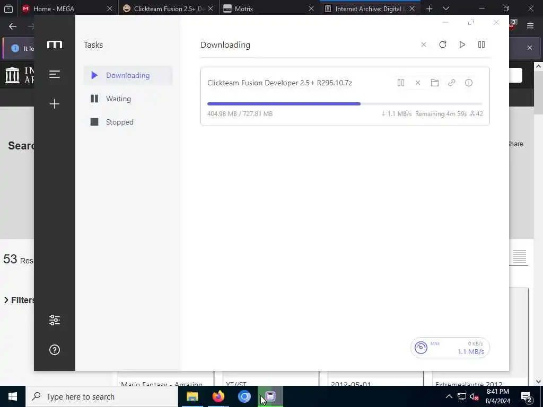This screenshot has width=543, height=407.
Task: Close the Home - MEGA browser tab
Action: 109,8
